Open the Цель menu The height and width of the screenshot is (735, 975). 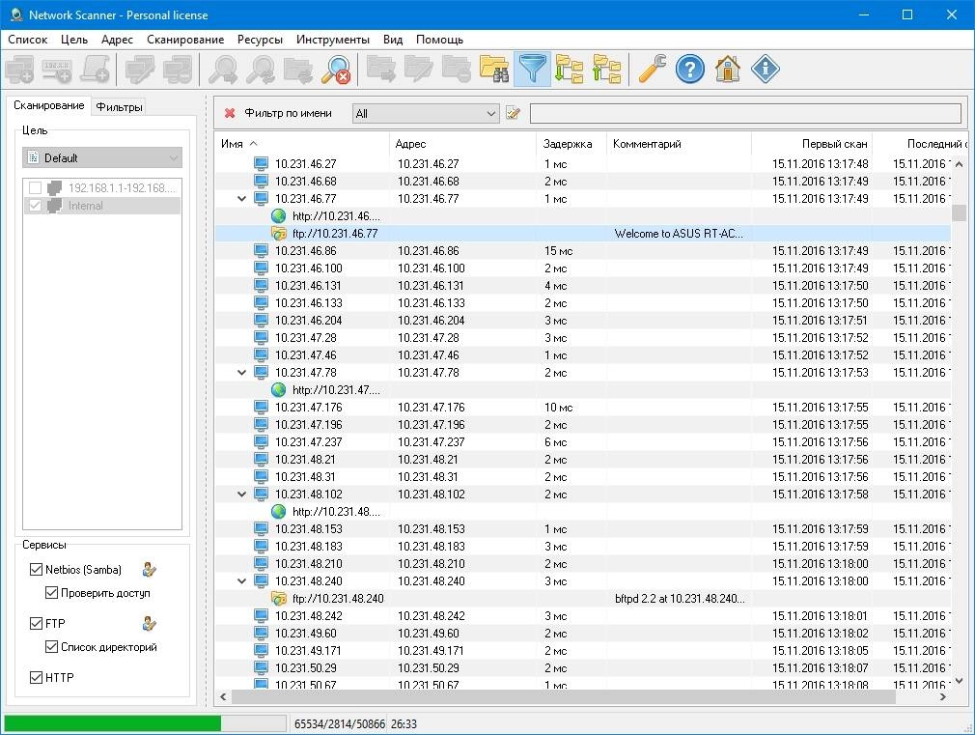[x=74, y=40]
